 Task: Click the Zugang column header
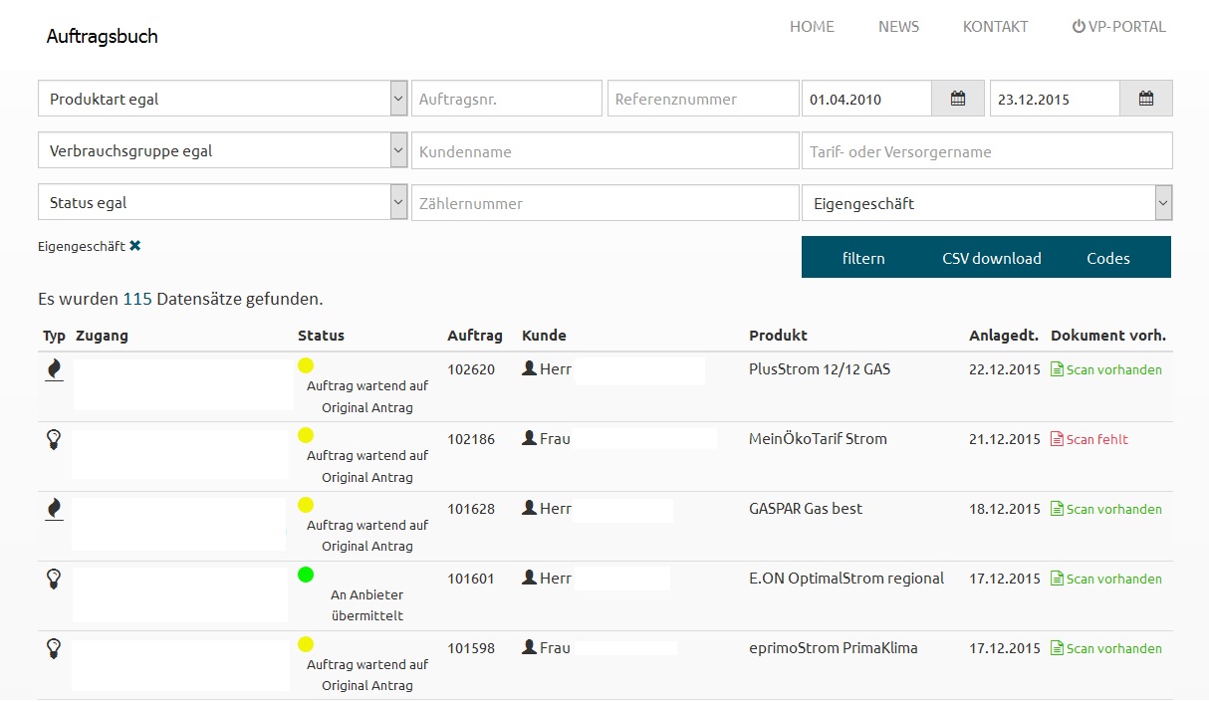click(102, 336)
